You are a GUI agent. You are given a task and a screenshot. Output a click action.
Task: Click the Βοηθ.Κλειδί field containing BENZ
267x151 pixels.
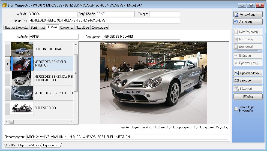[x=115, y=14]
